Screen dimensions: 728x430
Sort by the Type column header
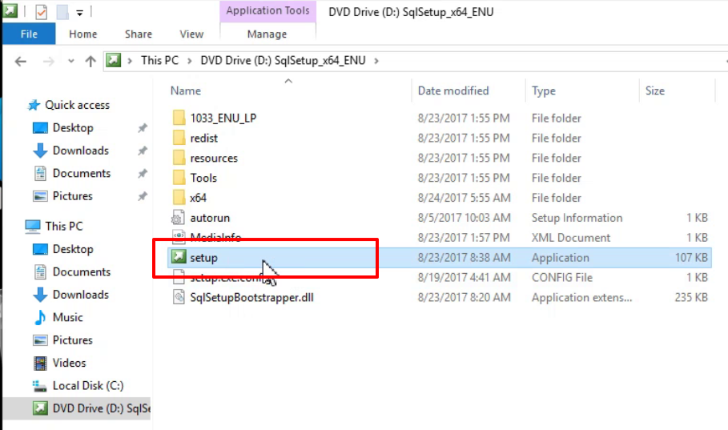click(544, 90)
